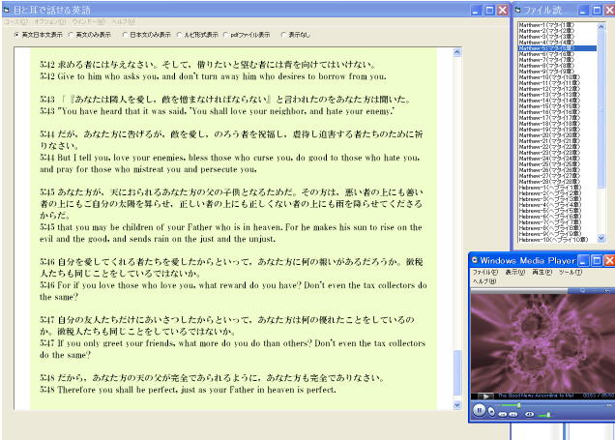This screenshot has height=440, width=615.
Task: Open the ウインドー menu in main window
Action: (89, 21)
